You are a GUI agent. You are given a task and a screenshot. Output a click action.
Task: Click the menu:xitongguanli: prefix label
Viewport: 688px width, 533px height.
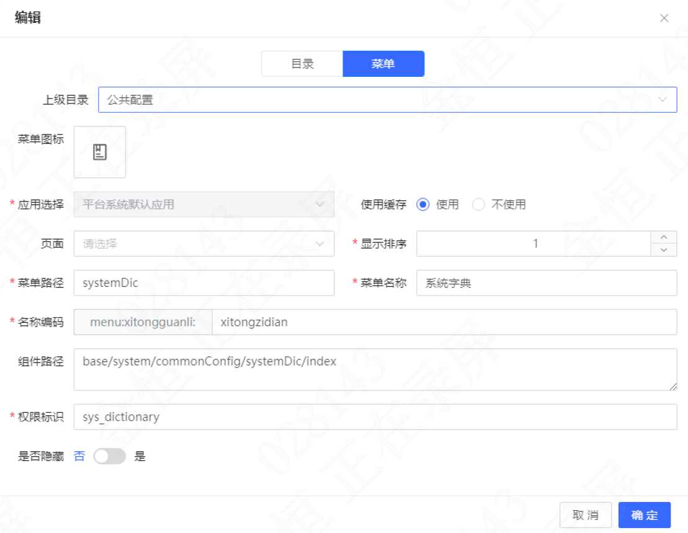click(143, 322)
